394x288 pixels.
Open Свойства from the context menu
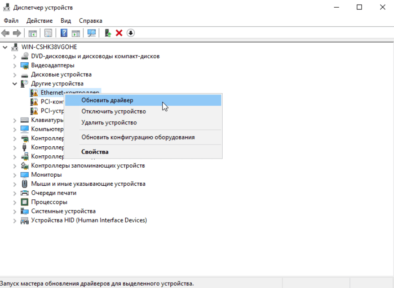(143, 152)
